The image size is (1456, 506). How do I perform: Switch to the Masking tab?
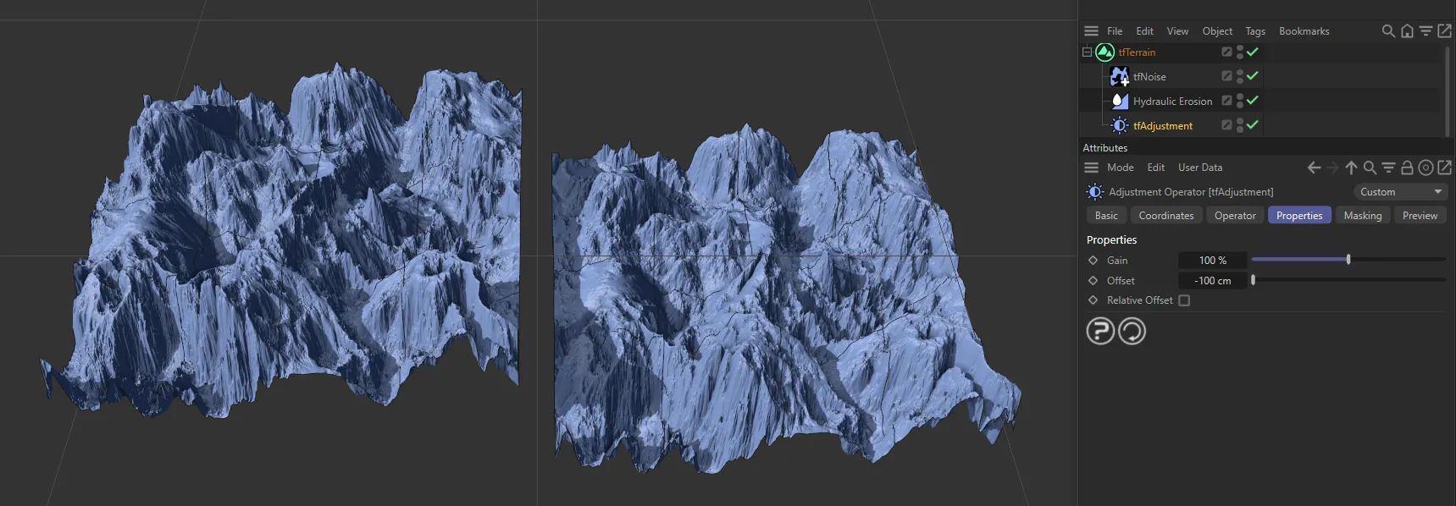(x=1362, y=216)
